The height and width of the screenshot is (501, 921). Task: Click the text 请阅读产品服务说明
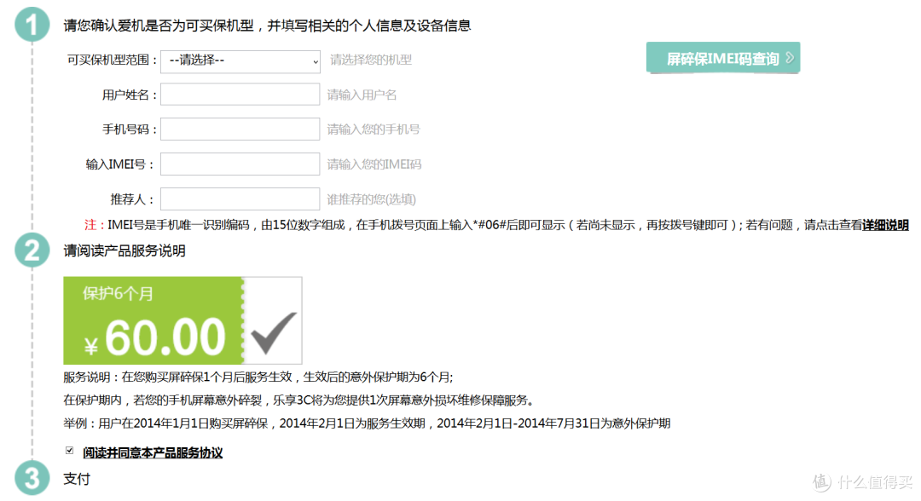pos(125,251)
